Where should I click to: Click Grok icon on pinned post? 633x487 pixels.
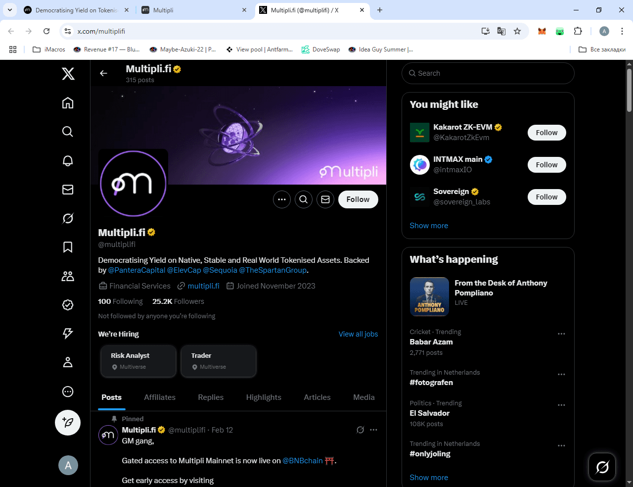point(361,430)
